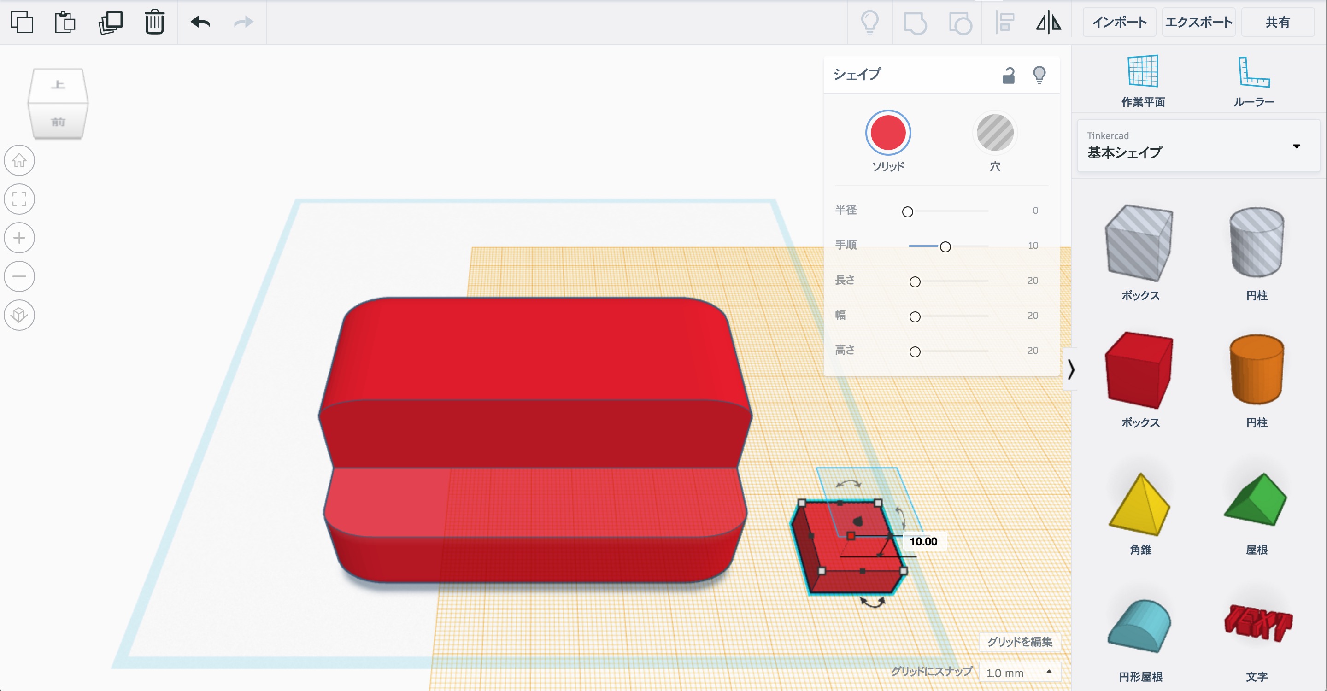Click the 手順 slider handle

[945, 247]
